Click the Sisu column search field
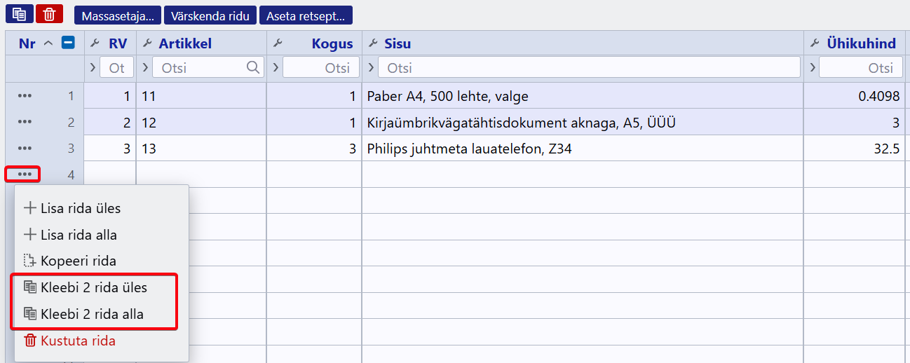 tap(589, 68)
